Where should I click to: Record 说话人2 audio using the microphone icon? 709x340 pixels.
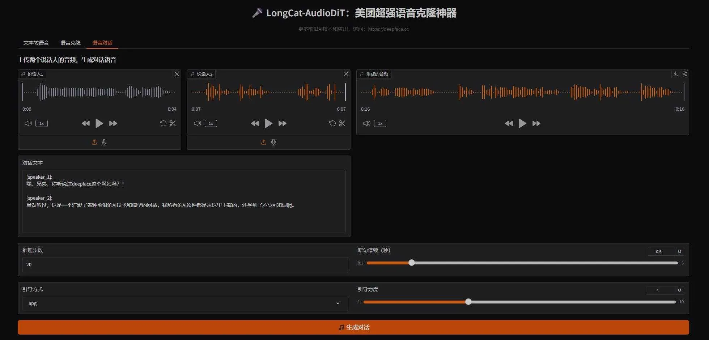point(273,142)
